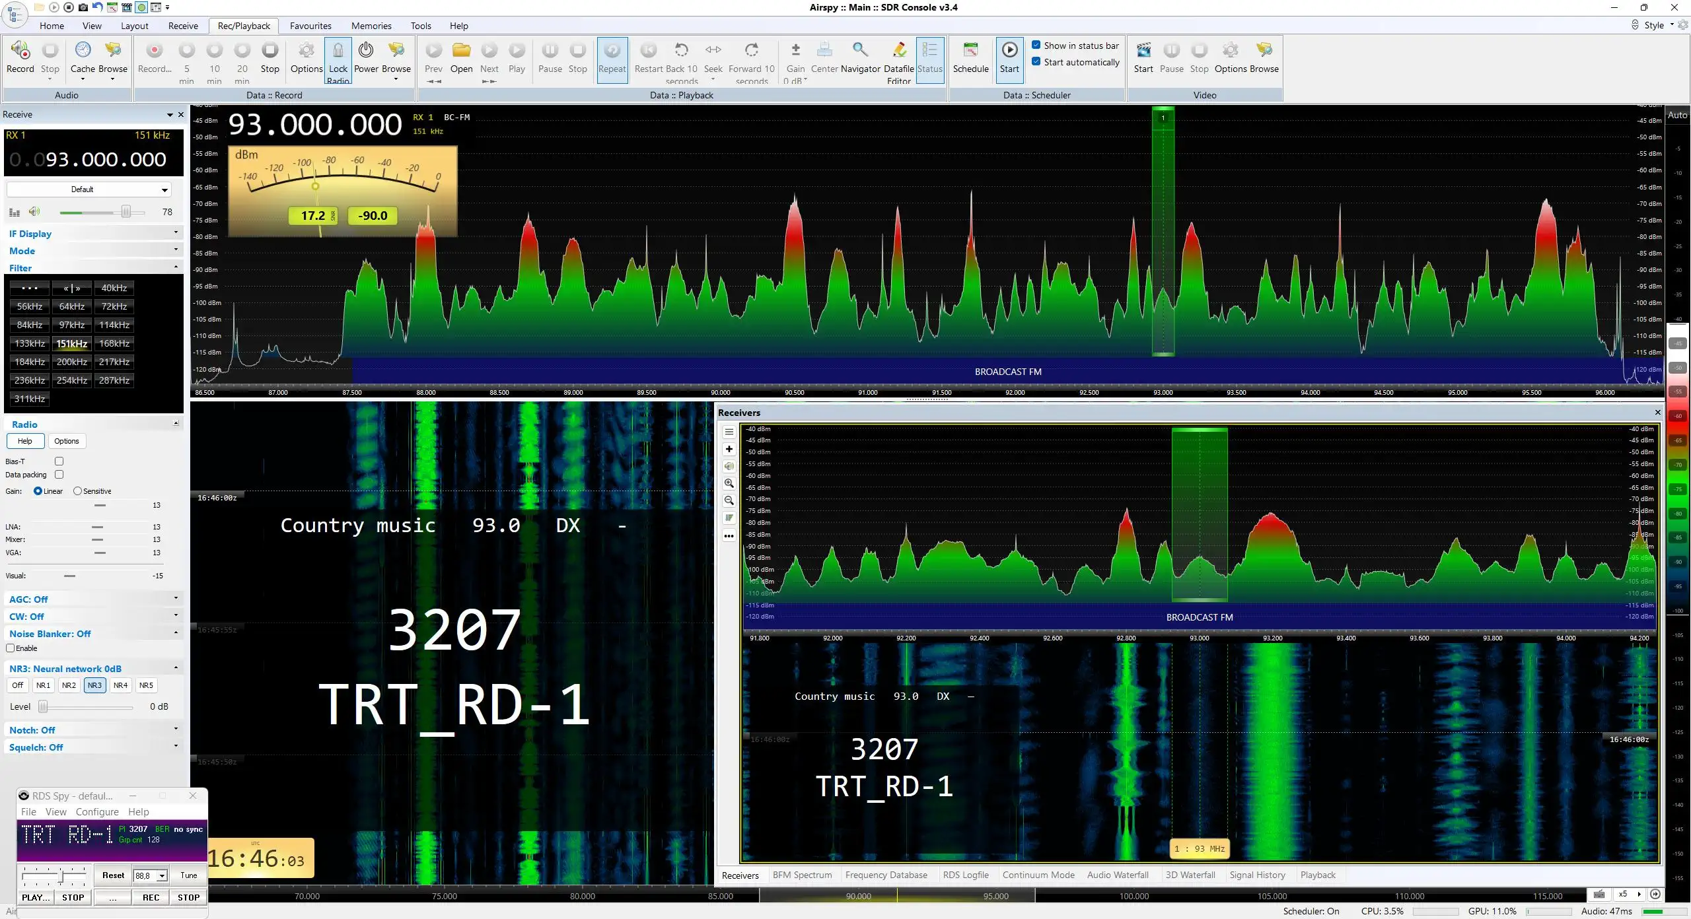Expand the IF Display section
This screenshot has width=1691, height=919.
[x=92, y=234]
